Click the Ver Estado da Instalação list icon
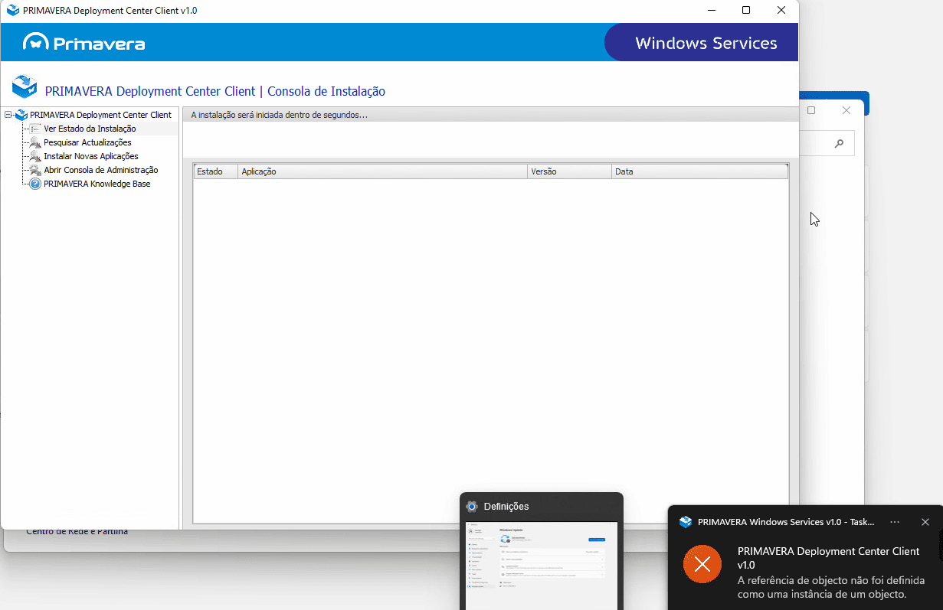943x610 pixels. click(x=35, y=129)
